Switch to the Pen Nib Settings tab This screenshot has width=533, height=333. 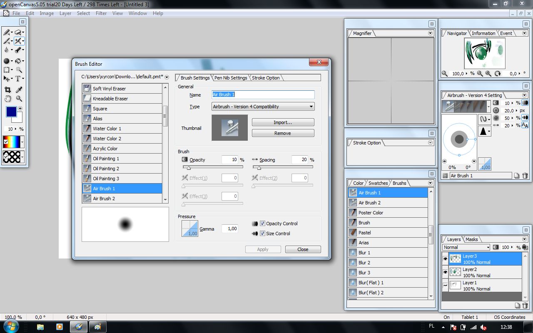coord(231,78)
